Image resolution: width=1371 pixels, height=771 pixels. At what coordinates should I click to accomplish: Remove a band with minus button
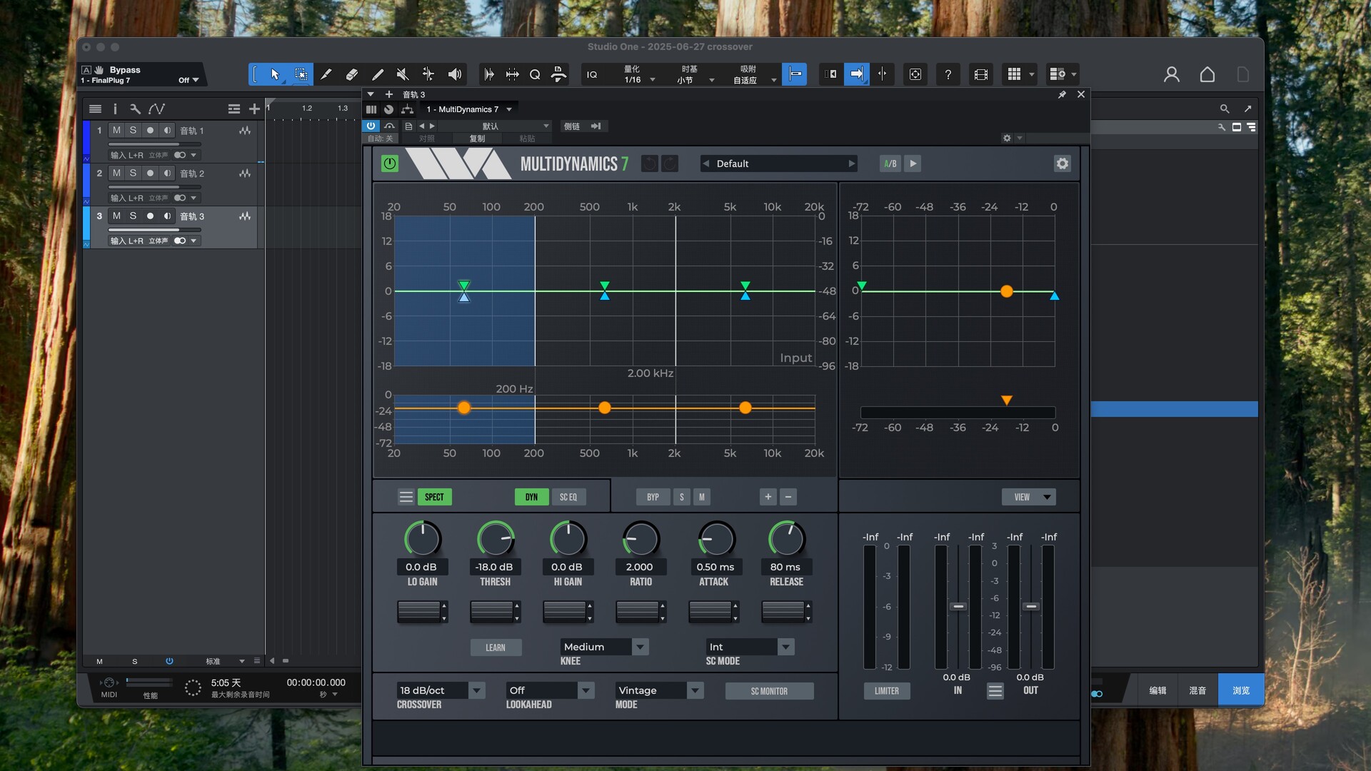point(788,497)
